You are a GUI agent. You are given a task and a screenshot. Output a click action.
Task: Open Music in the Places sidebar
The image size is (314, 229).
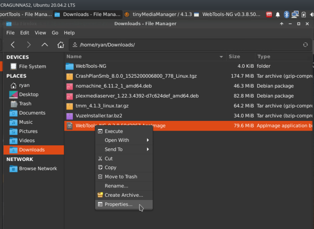34,122
